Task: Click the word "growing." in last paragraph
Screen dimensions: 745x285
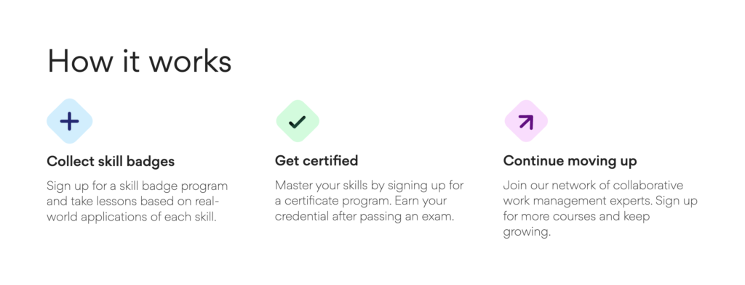Action: pos(527,233)
